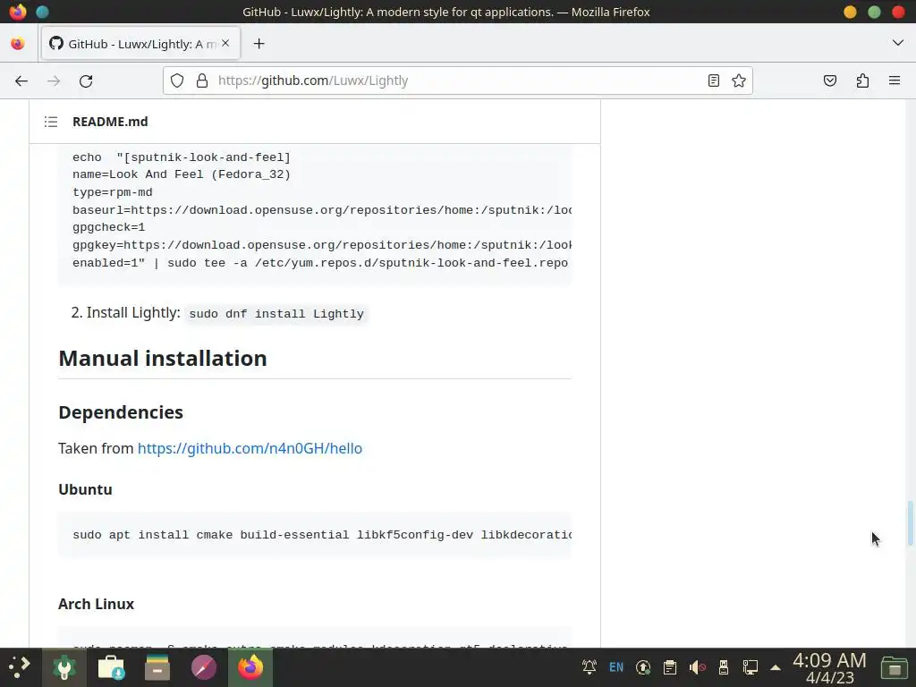The width and height of the screenshot is (916, 687).
Task: Click the URL address bar
Action: click(457, 81)
